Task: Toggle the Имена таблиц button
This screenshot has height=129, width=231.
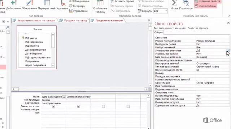Action: [205, 6]
